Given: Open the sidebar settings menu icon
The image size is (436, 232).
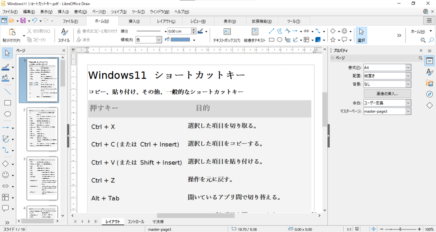Looking at the screenshot, I should click(x=430, y=50).
